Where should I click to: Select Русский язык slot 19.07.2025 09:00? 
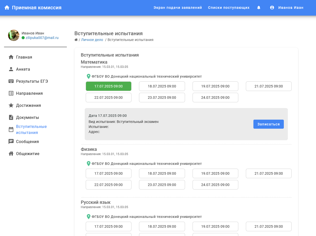tap(215, 226)
